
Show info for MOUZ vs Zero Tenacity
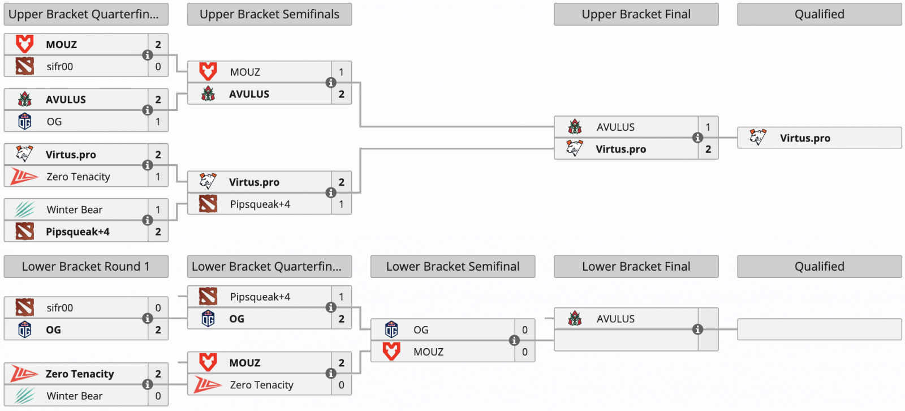tap(331, 373)
